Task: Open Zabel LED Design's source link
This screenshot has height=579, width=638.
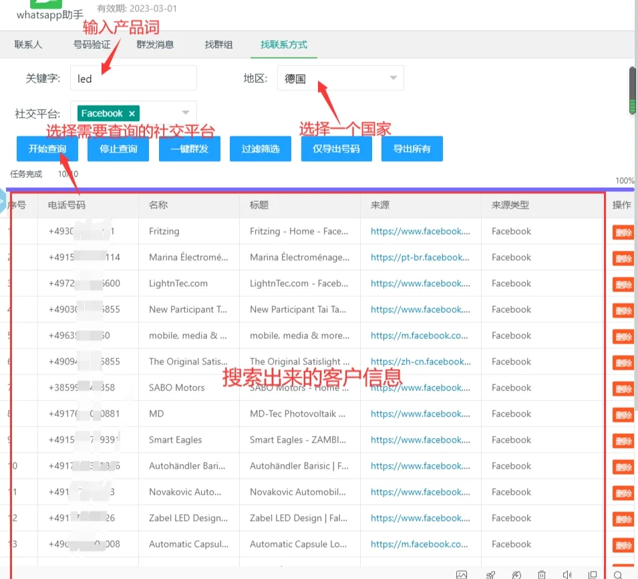Action: 420,518
